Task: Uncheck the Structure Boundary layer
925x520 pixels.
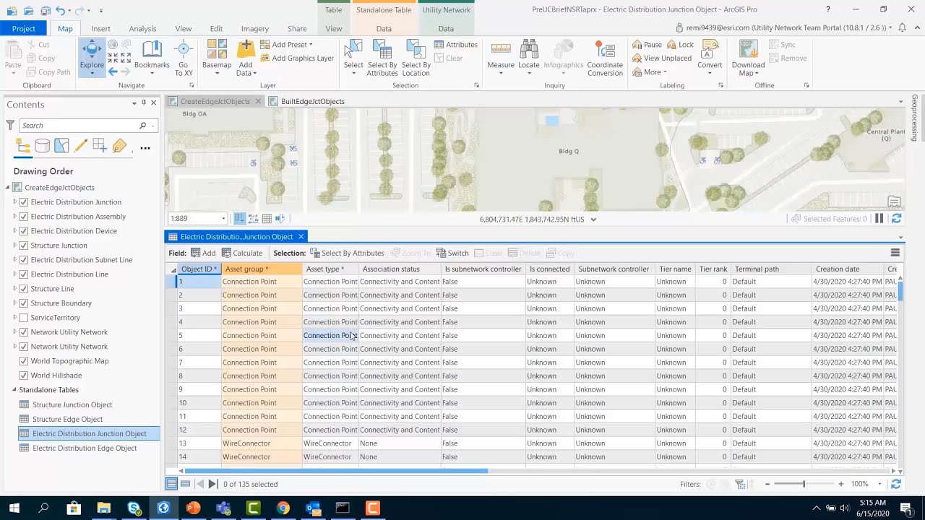Action: pos(24,303)
